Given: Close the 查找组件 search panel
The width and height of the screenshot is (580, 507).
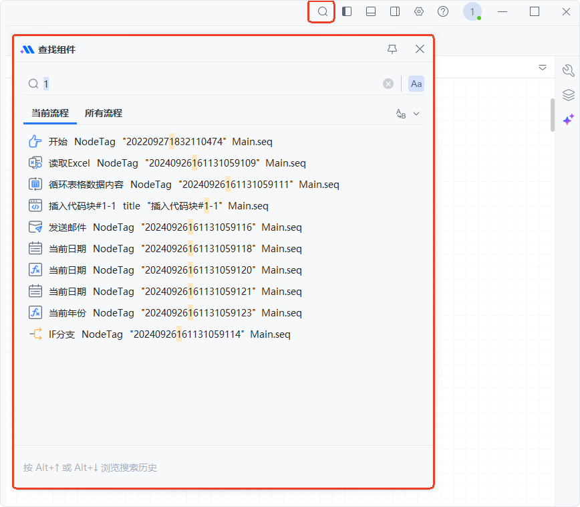Looking at the screenshot, I should click(420, 49).
